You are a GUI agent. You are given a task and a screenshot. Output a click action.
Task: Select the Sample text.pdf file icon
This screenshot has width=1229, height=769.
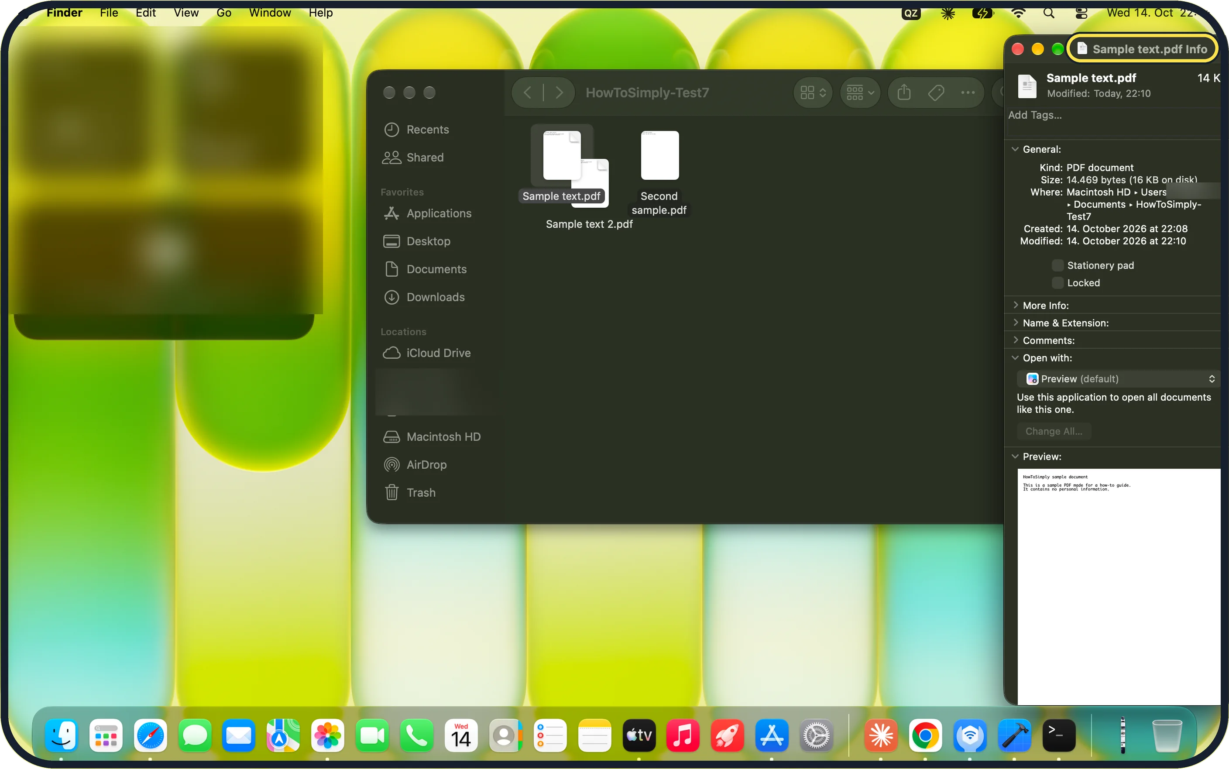562,155
